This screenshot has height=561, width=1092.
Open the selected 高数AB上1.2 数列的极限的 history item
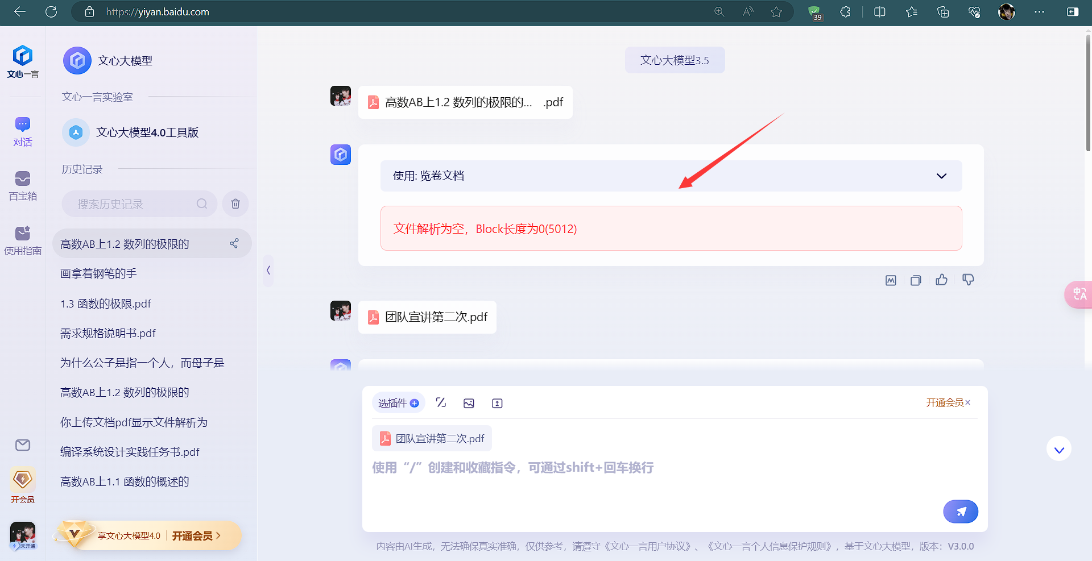coord(152,243)
